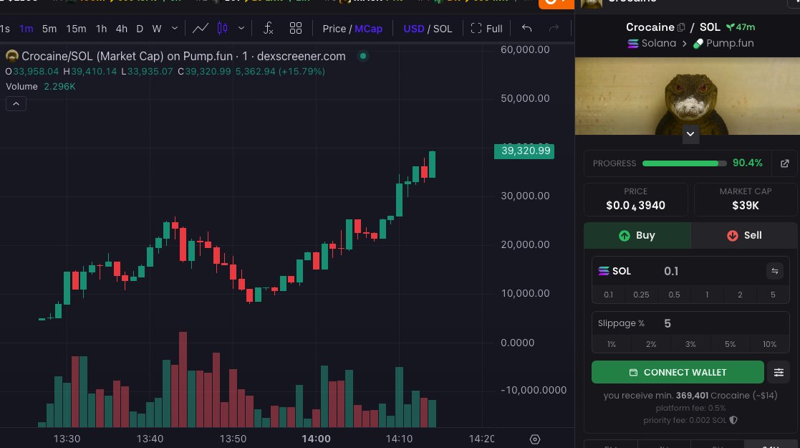The image size is (800, 448).
Task: Select the candlestick chart style icon
Action: pyautogui.click(x=223, y=28)
